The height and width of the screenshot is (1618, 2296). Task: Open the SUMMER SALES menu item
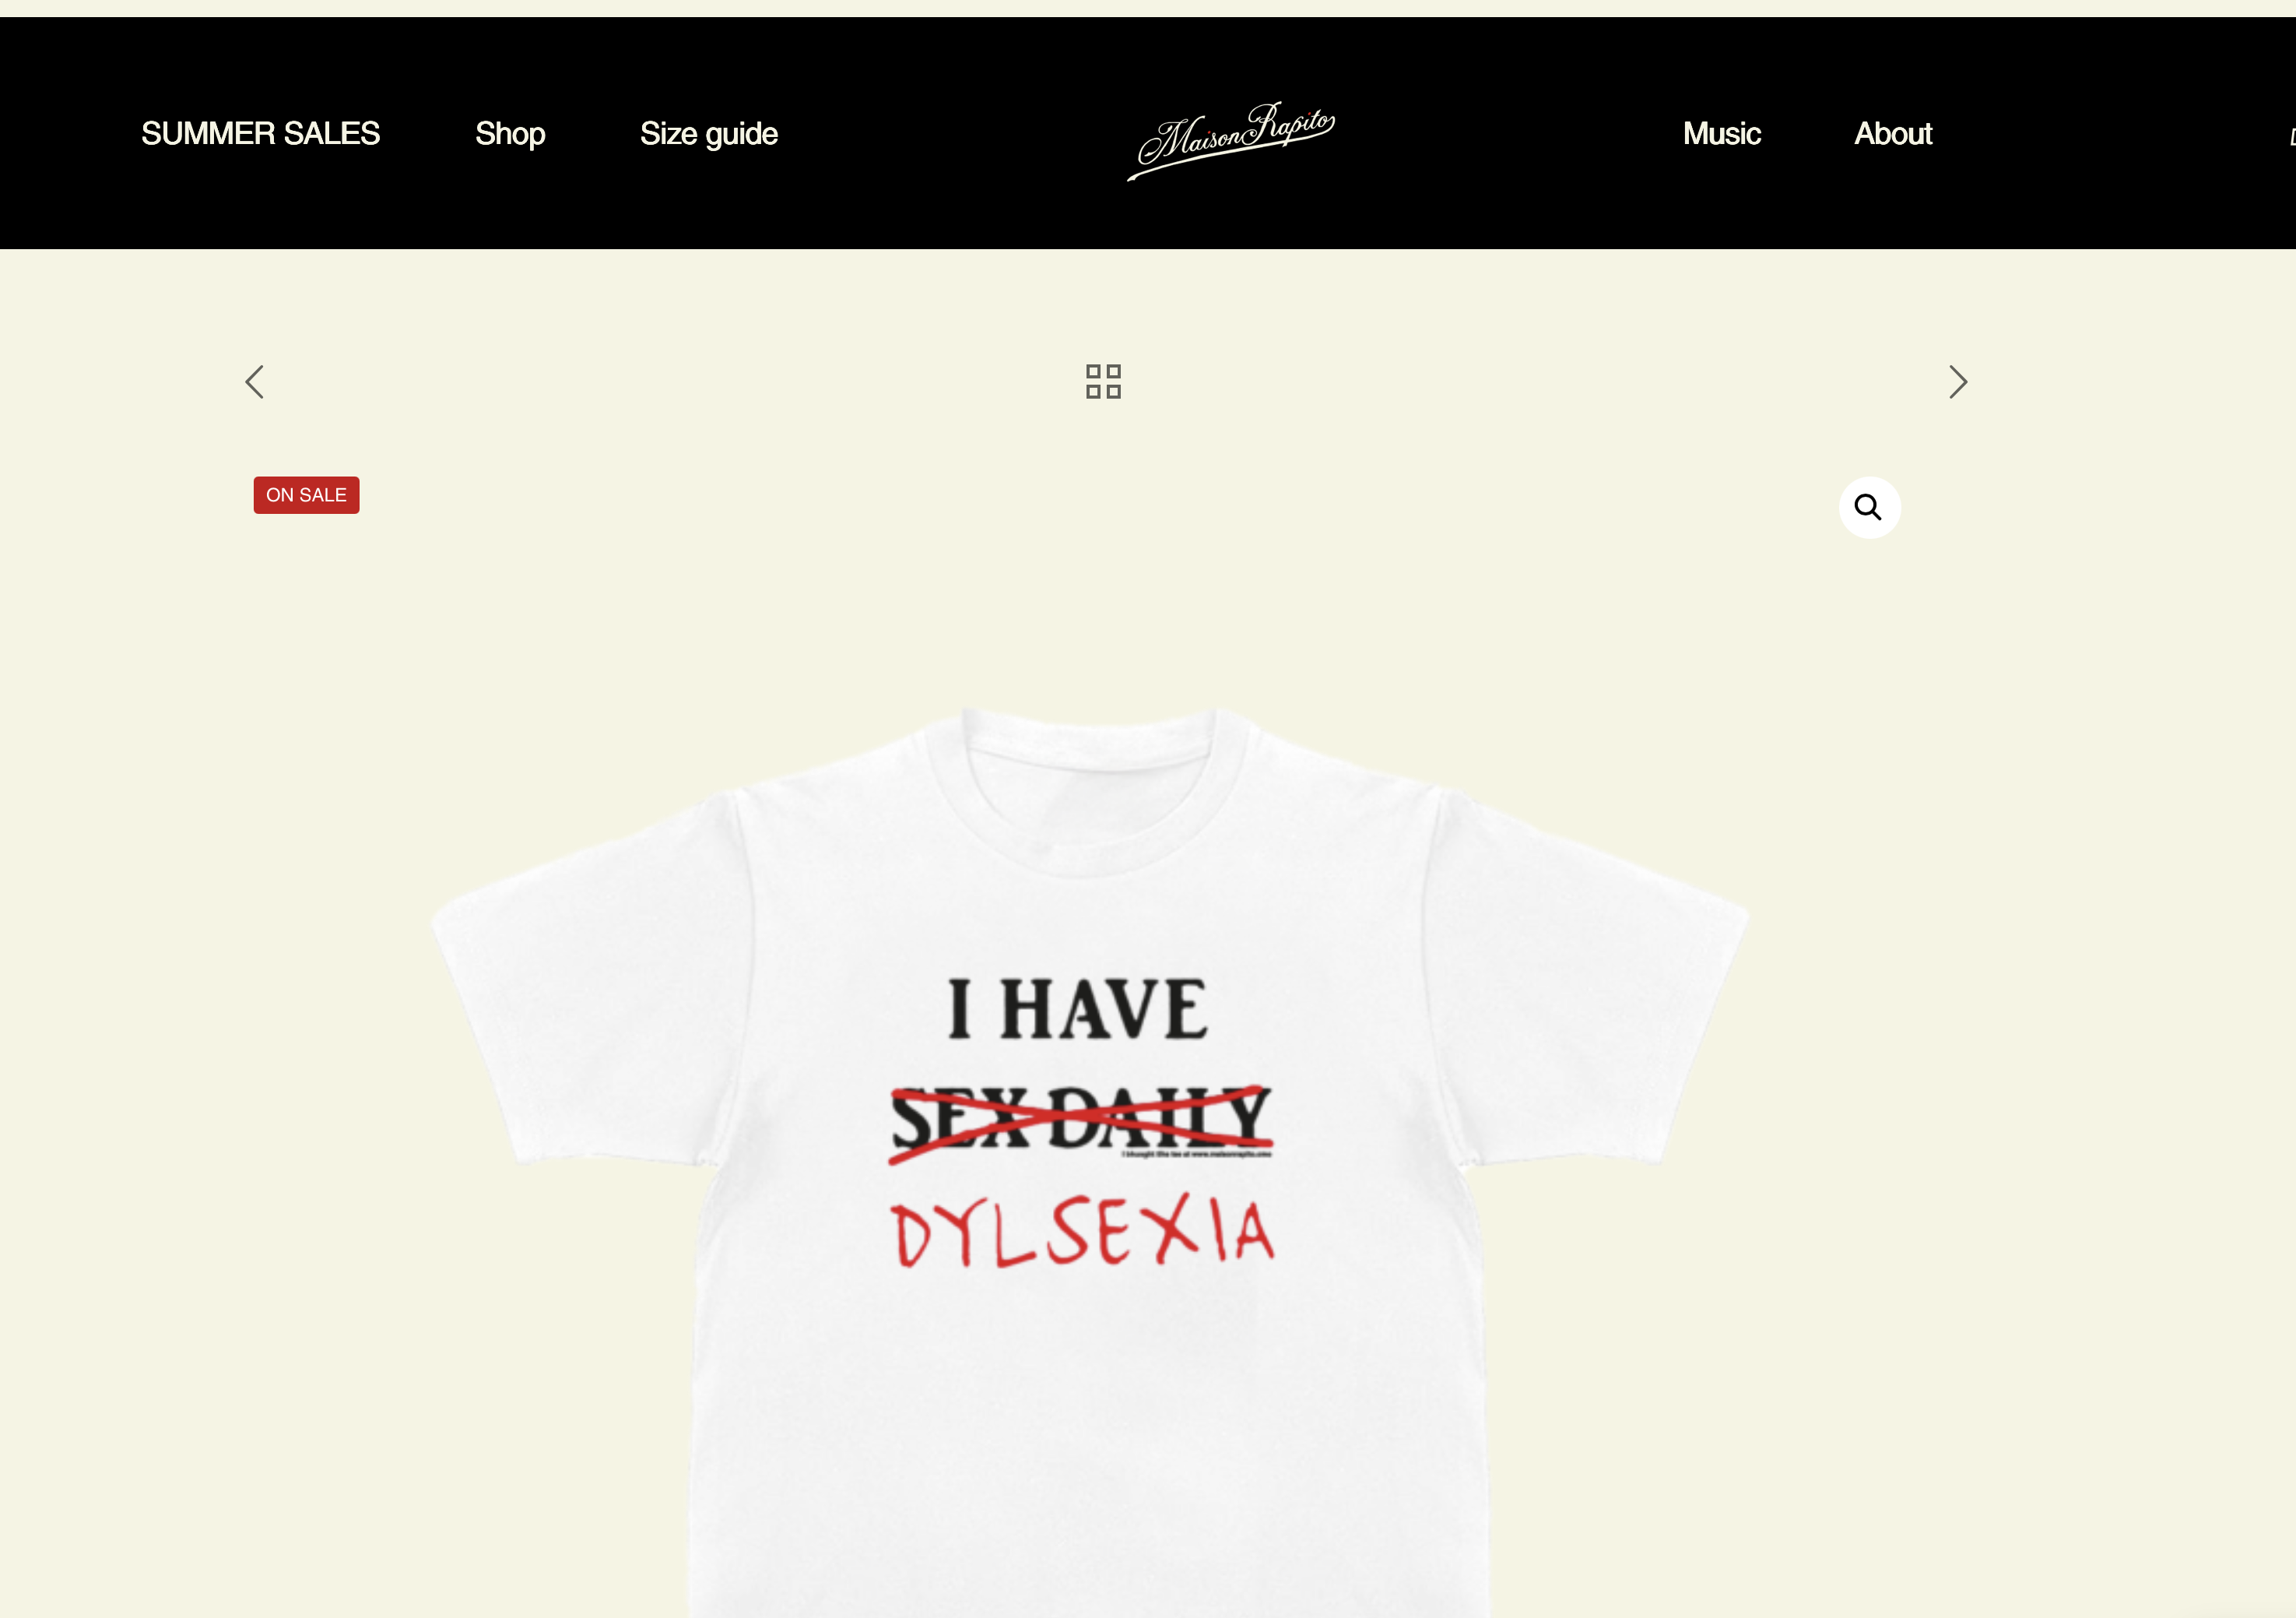pyautogui.click(x=260, y=133)
